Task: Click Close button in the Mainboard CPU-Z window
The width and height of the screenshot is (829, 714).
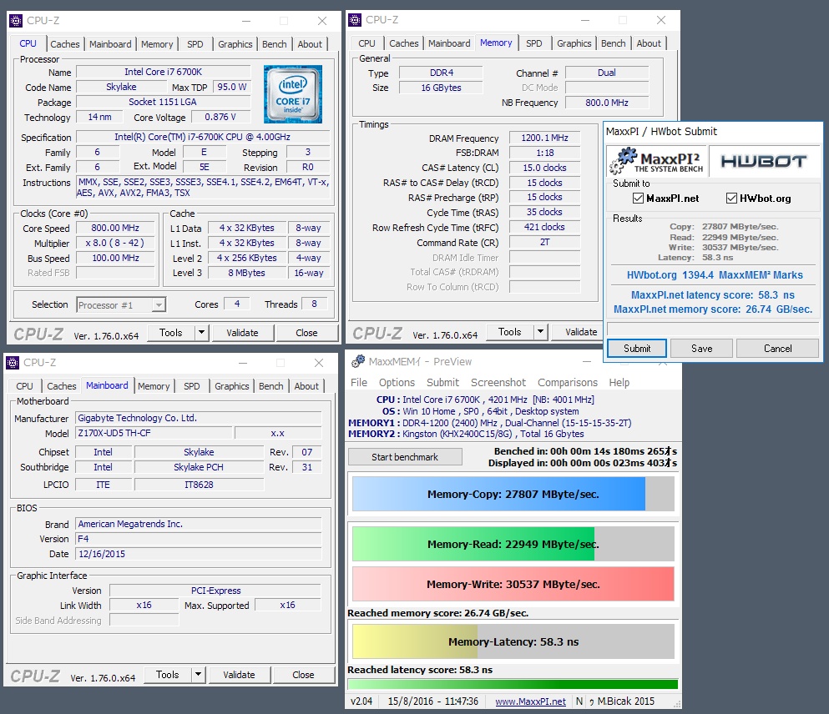Action: (304, 675)
